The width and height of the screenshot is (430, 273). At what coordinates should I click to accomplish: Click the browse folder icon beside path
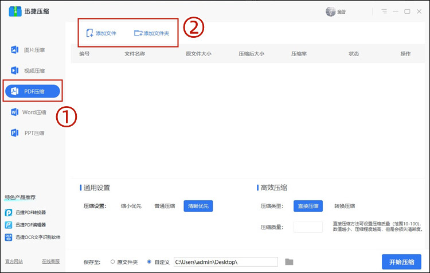(289, 262)
